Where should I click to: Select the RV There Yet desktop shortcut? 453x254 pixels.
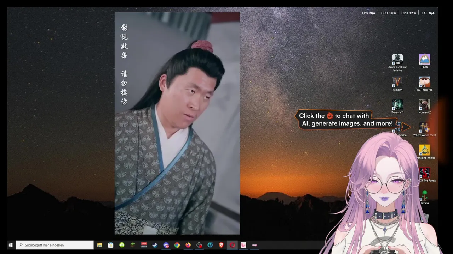[x=424, y=84]
